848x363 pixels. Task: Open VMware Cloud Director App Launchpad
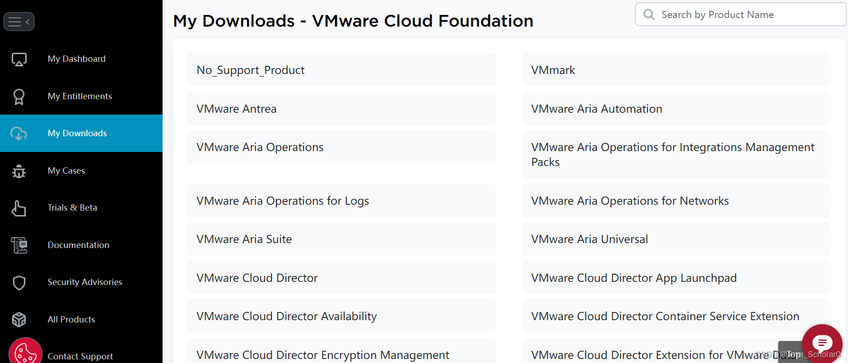[x=676, y=278]
